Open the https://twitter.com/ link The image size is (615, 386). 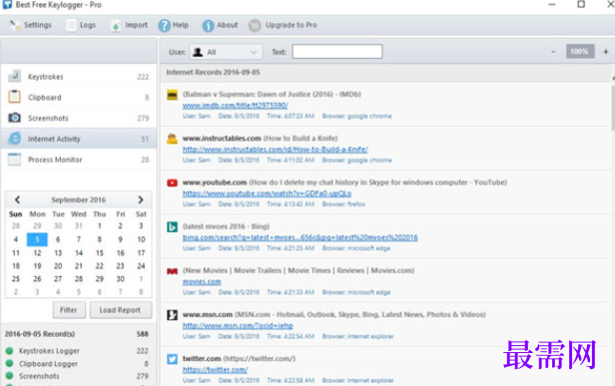(215, 369)
